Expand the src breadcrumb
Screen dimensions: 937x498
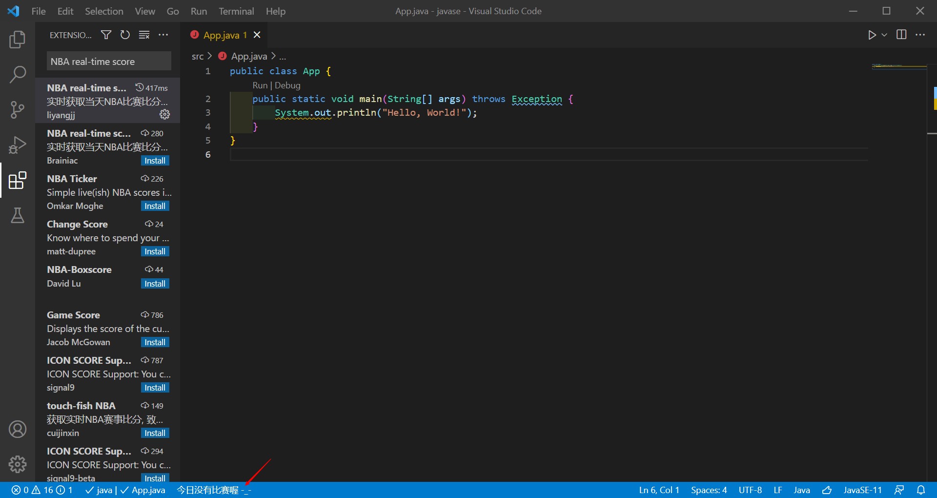pos(197,56)
